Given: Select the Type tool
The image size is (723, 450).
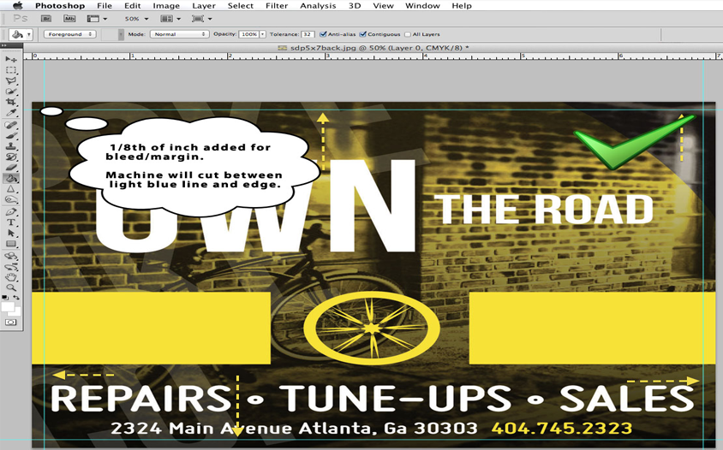Looking at the screenshot, I should click(11, 222).
